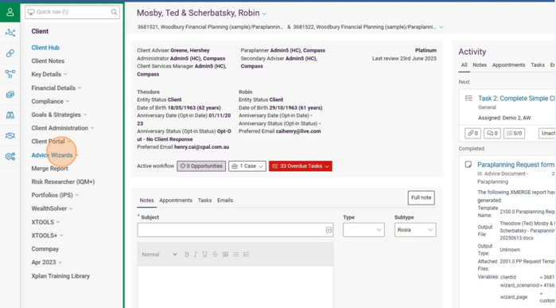
Task: Open the workflow hierarchy sidebar icon
Action: tap(10, 74)
